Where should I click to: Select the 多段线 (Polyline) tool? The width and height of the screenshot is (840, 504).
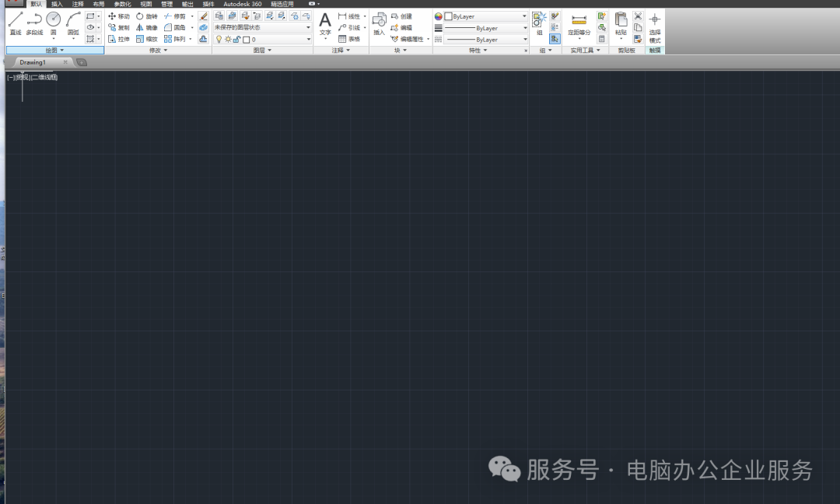point(34,23)
